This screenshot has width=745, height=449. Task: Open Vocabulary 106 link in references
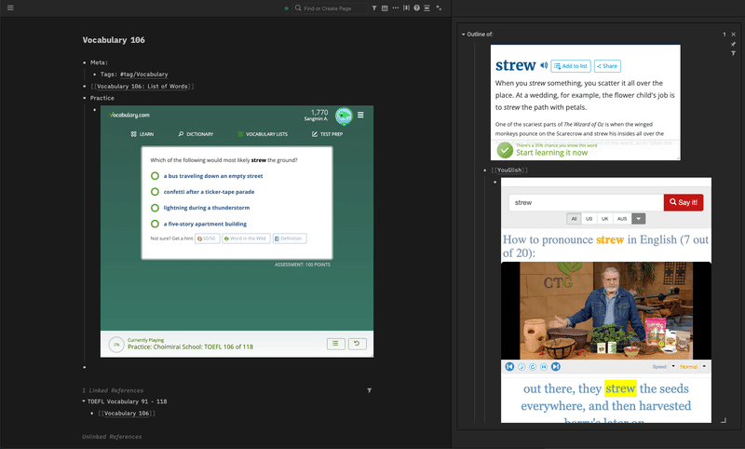[127, 414]
